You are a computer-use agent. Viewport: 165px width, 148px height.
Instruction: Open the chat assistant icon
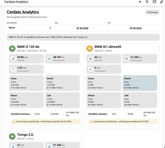click(154, 2)
